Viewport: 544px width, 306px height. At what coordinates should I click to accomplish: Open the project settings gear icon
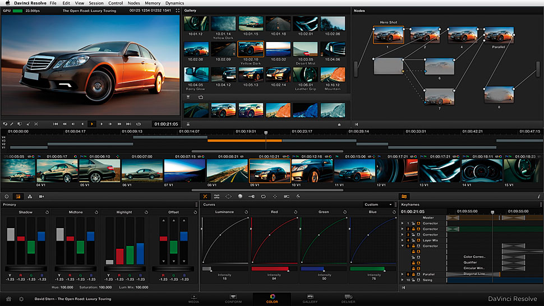point(21,299)
